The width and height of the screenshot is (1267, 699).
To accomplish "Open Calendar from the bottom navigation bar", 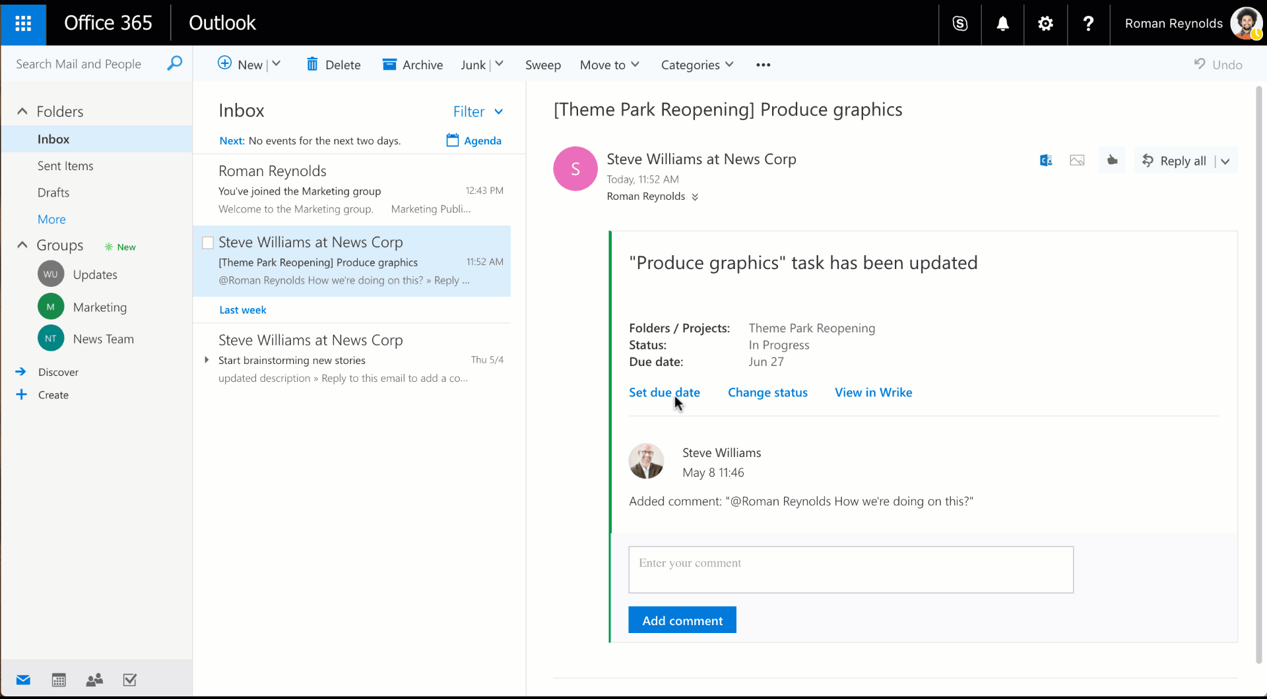I will (59, 680).
